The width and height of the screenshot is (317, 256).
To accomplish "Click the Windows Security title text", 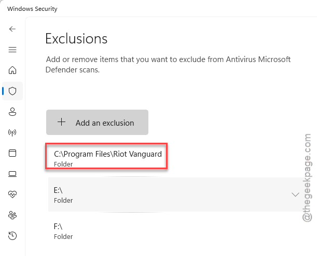I will point(32,9).
